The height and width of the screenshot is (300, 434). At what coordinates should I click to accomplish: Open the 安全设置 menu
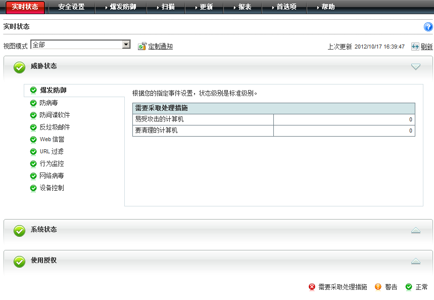(x=71, y=7)
